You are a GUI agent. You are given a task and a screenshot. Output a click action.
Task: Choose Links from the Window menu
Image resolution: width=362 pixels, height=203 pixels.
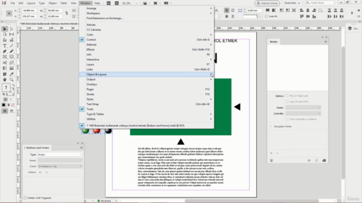[x=146, y=69]
